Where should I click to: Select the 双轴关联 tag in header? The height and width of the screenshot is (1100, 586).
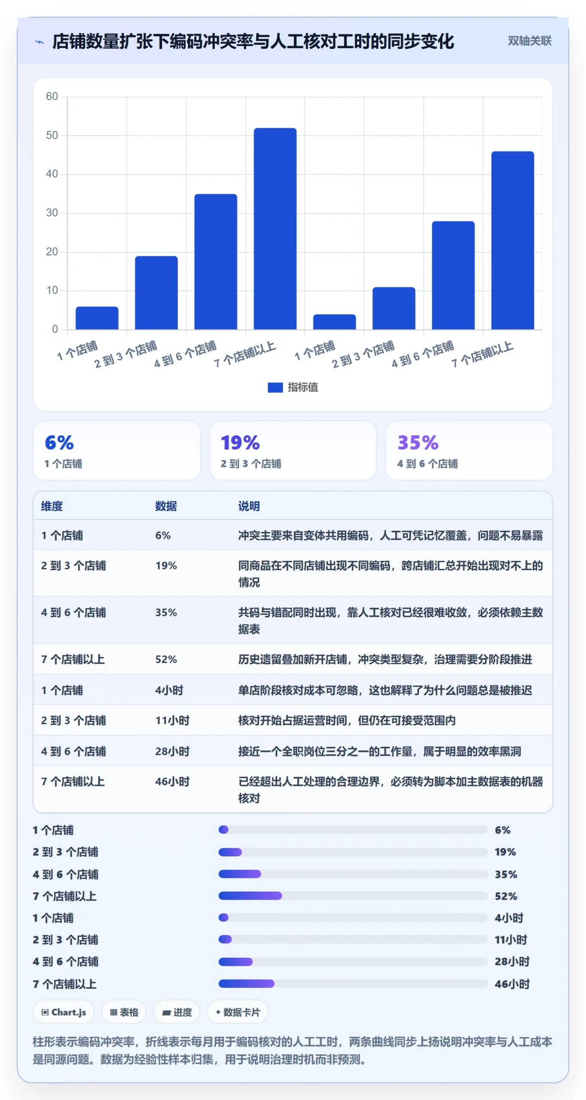pyautogui.click(x=529, y=41)
